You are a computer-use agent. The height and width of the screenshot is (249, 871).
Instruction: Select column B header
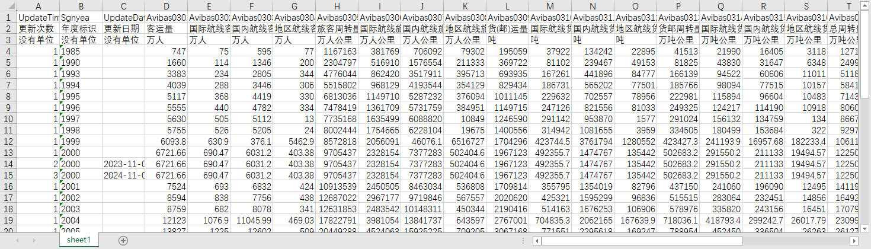[x=81, y=5]
